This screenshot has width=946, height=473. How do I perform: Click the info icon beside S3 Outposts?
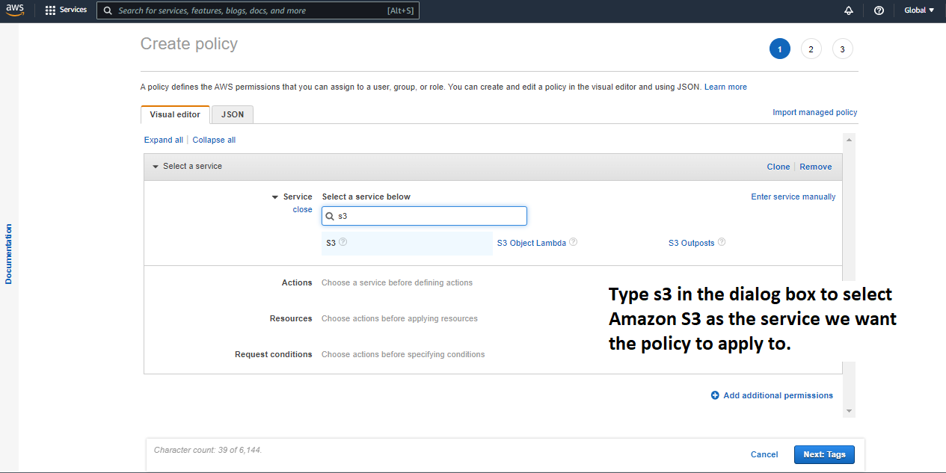(722, 242)
